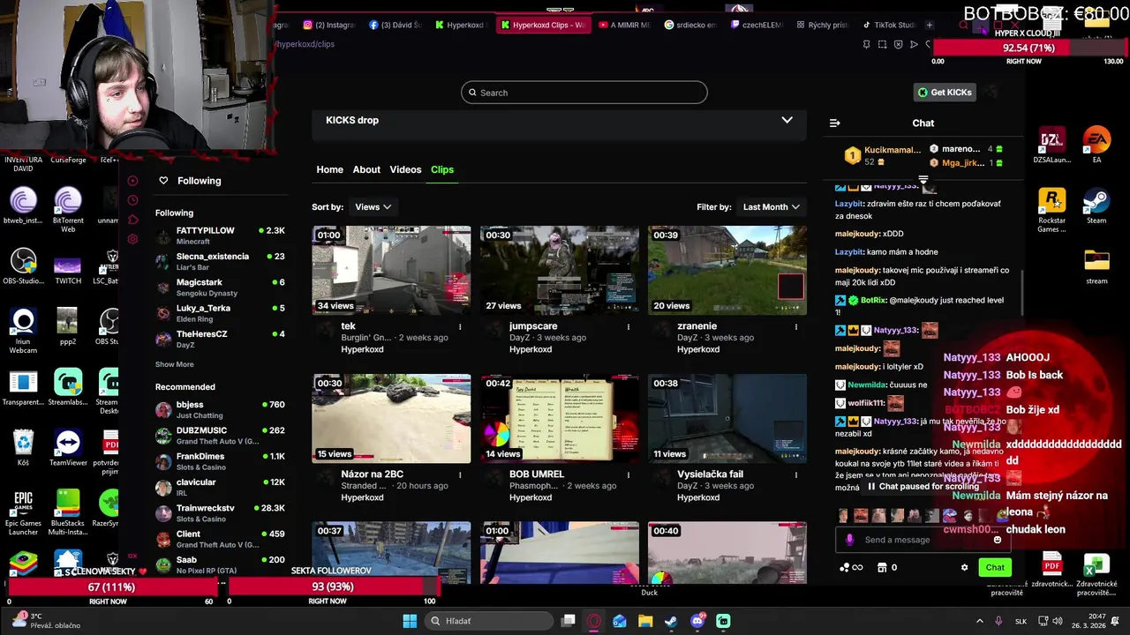
Task: Click the heart icon beside Following
Action: pos(163,181)
